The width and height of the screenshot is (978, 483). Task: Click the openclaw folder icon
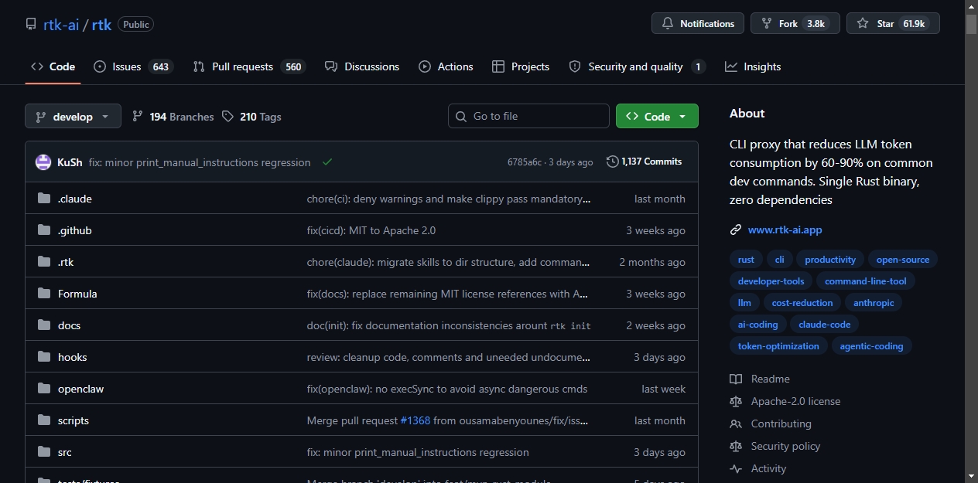pos(44,389)
